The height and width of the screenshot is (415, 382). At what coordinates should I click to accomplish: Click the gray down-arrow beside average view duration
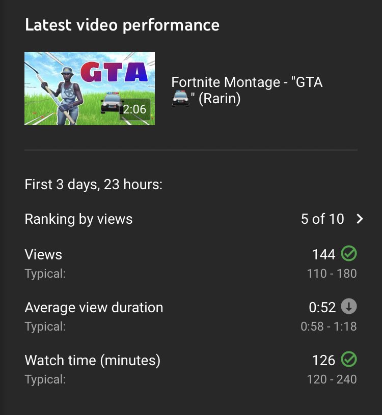[x=349, y=307]
